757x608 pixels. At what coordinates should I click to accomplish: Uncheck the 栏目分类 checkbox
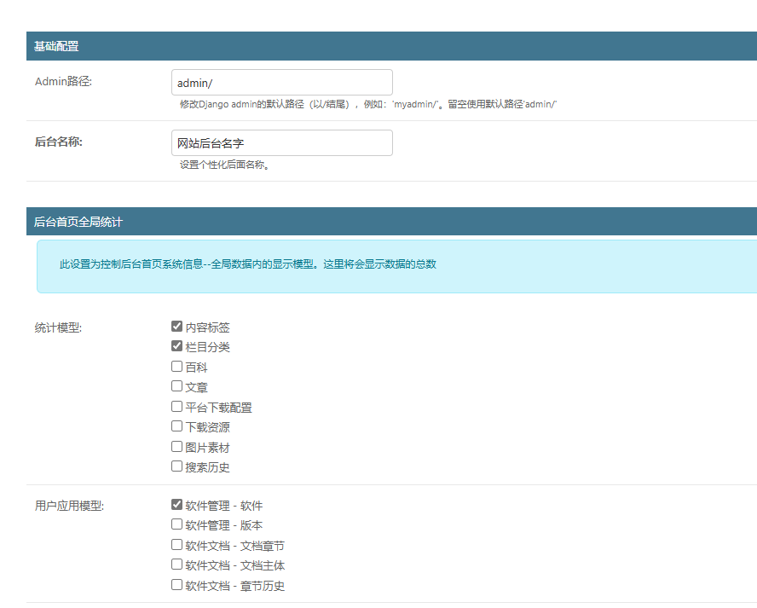pos(176,346)
